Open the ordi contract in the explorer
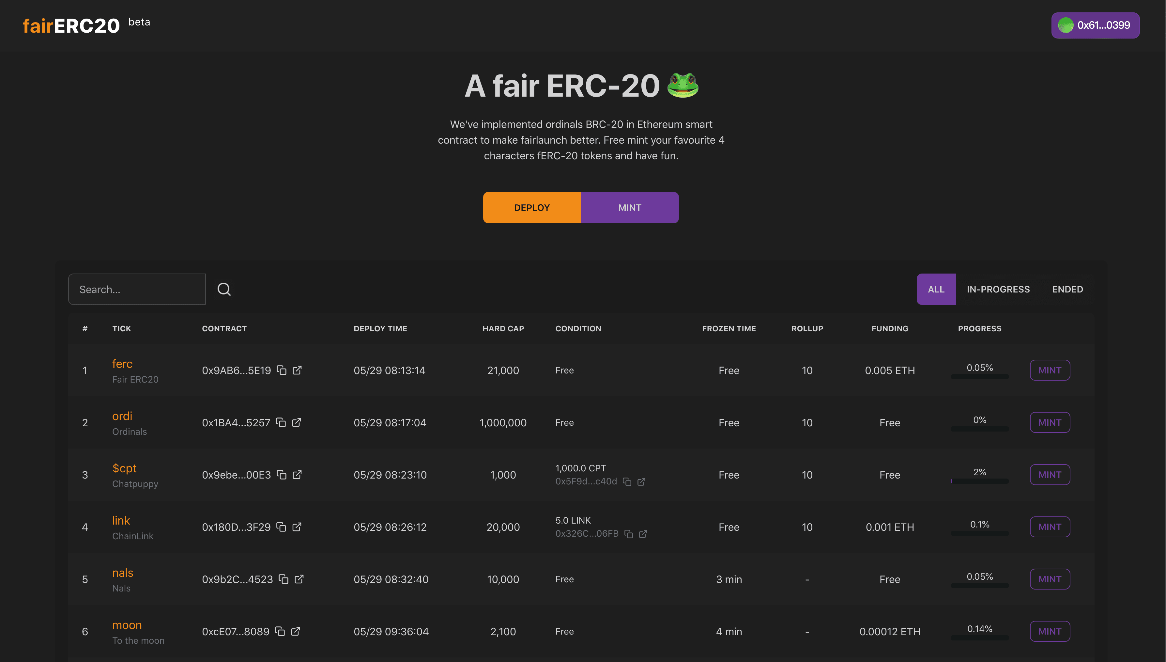The width and height of the screenshot is (1166, 662). [296, 422]
